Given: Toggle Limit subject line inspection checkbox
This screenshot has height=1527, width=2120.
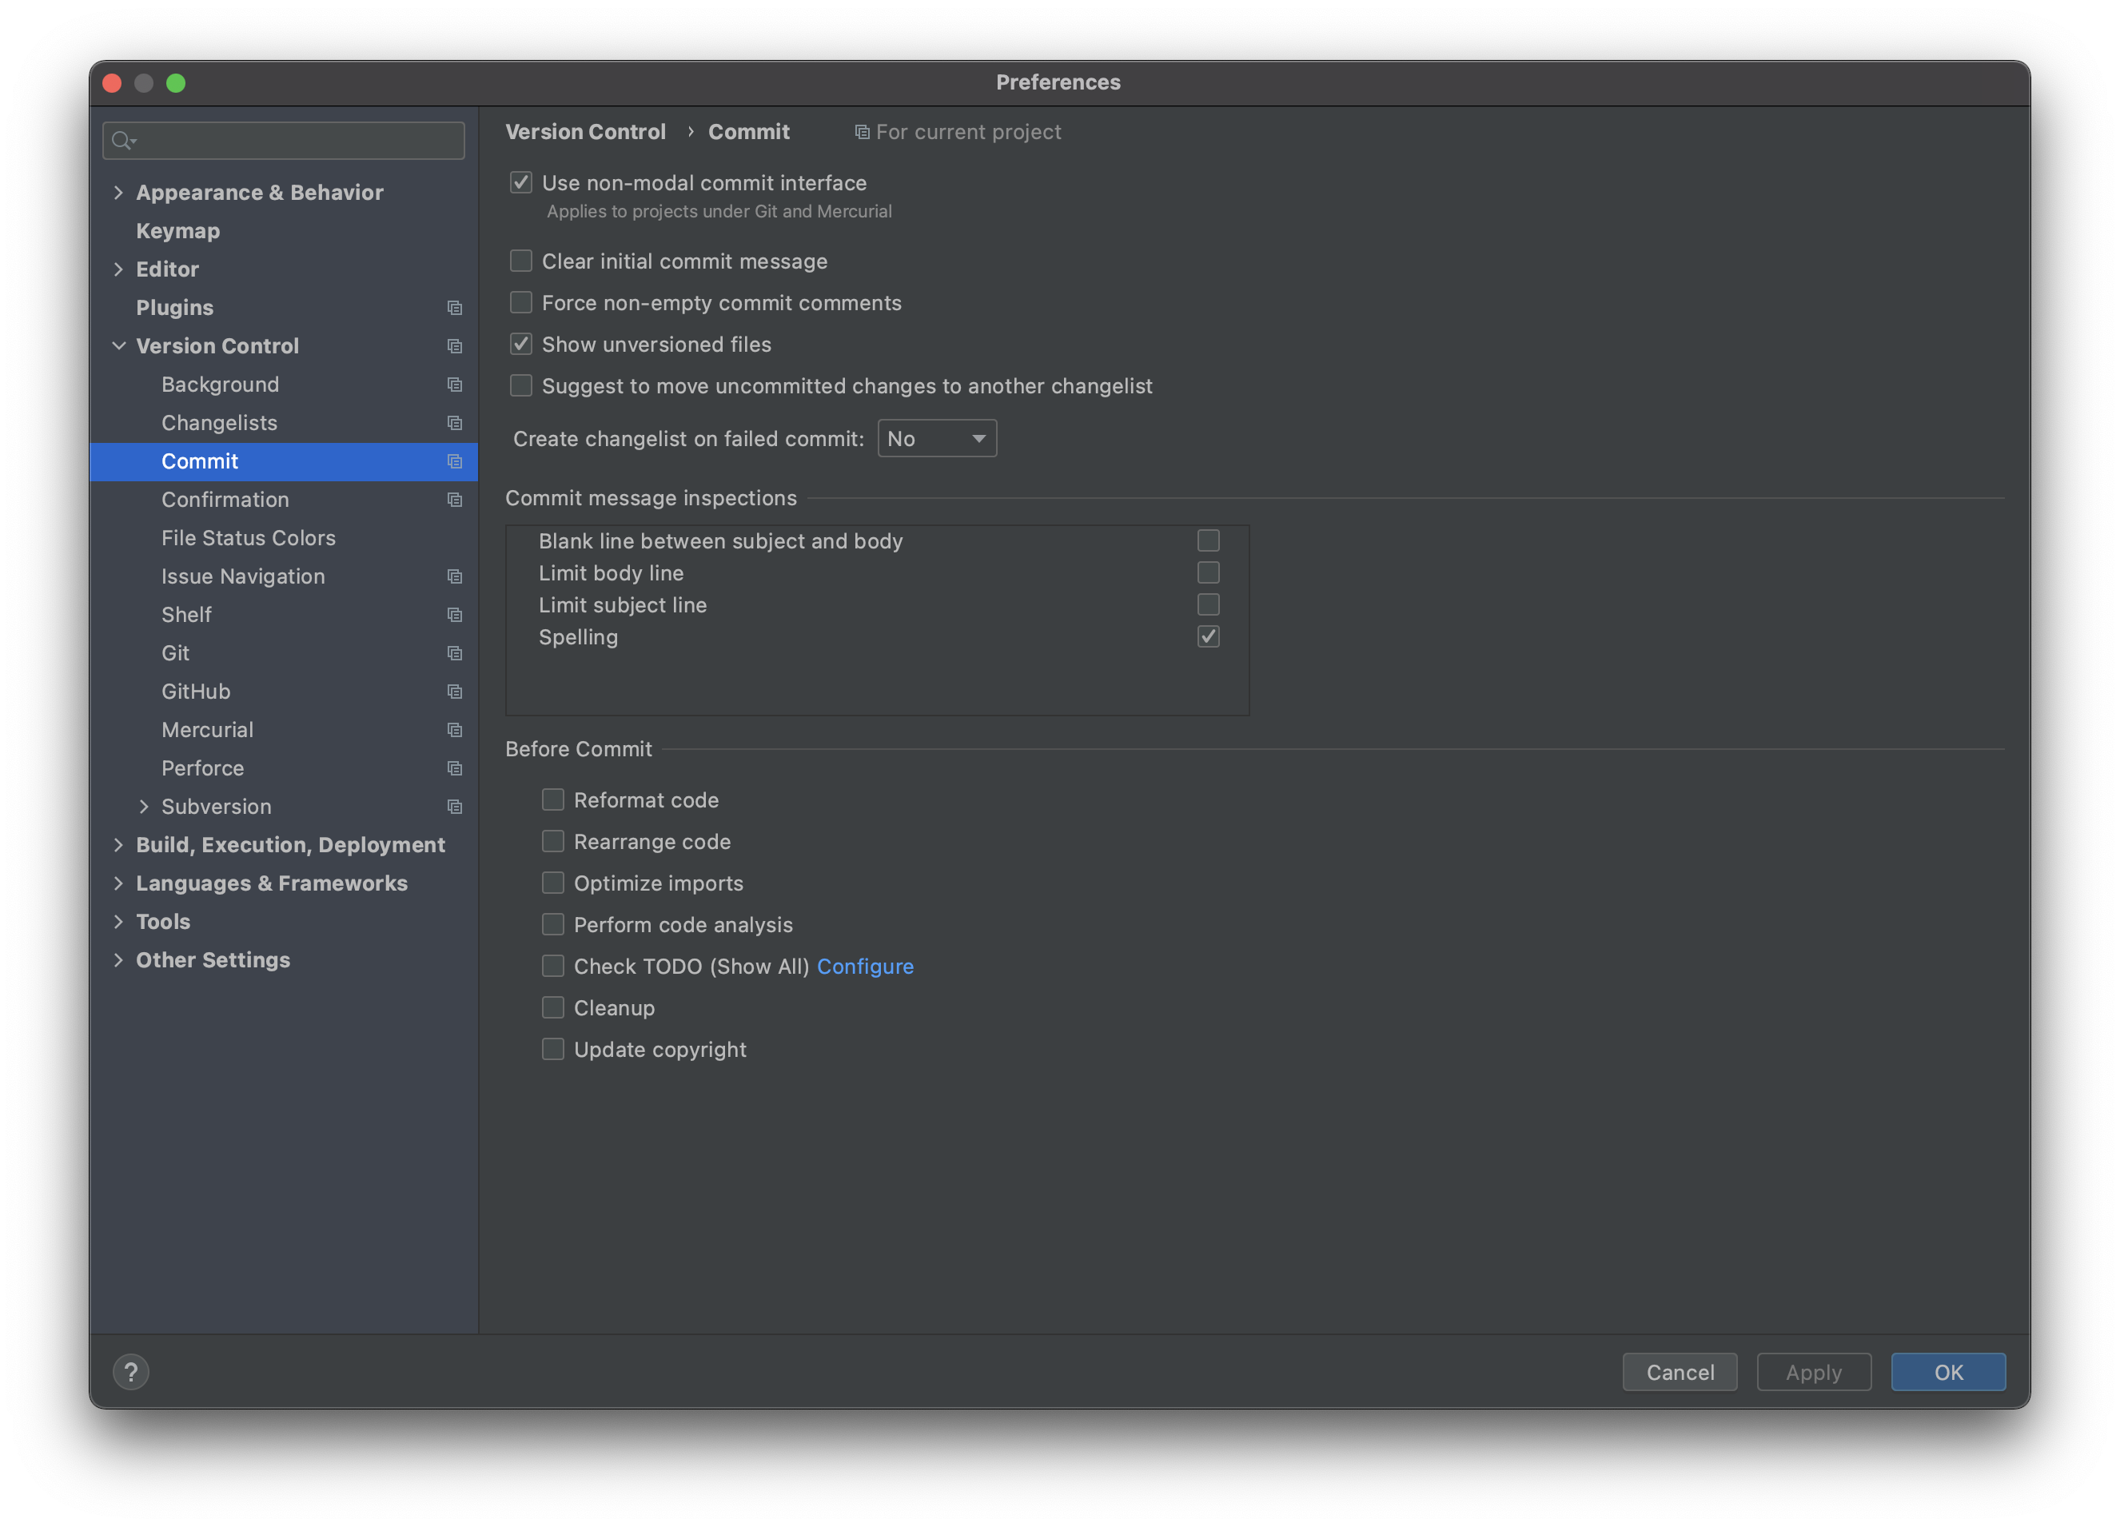Looking at the screenshot, I should tap(1208, 605).
